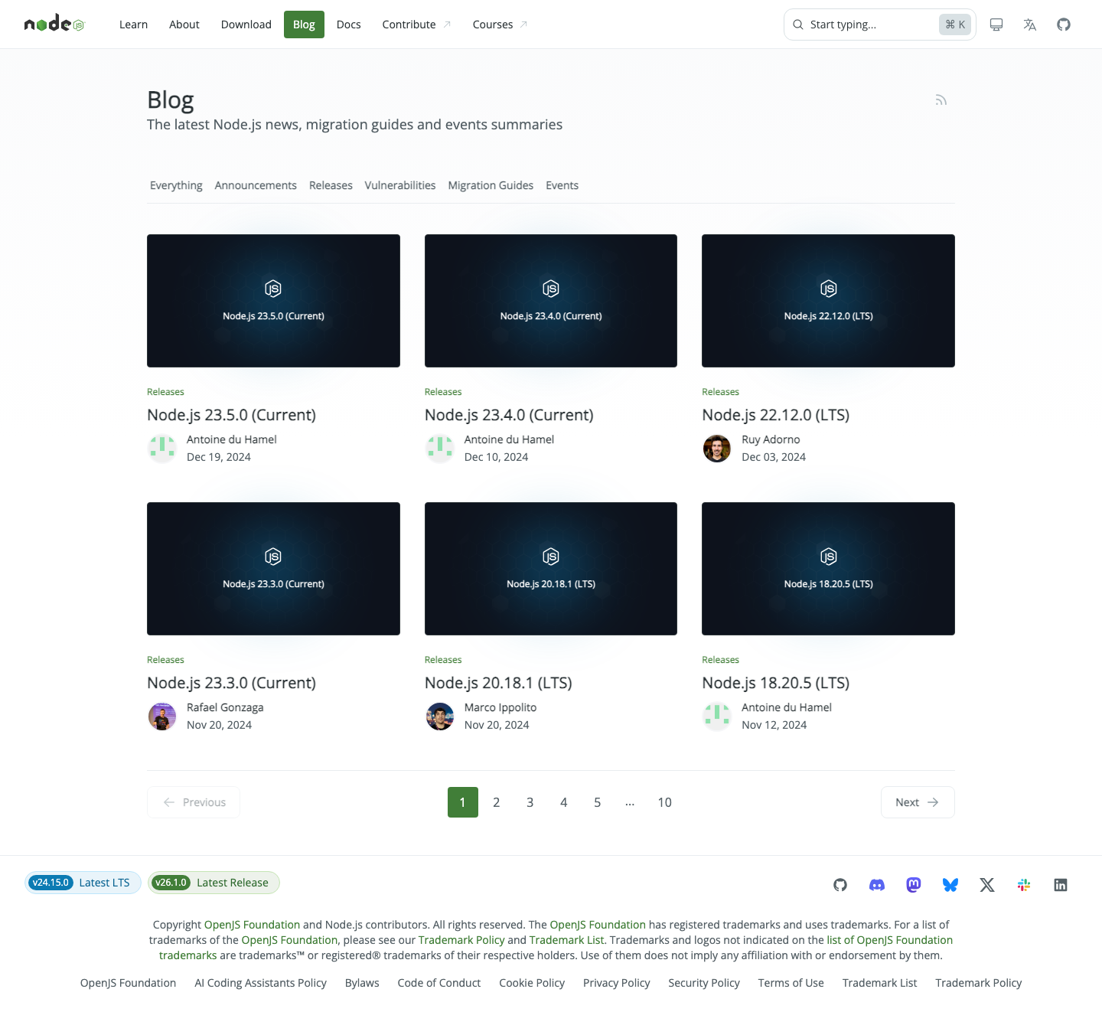Open the Learn nav item
Screen dimensions: 1102x1012
tap(133, 24)
